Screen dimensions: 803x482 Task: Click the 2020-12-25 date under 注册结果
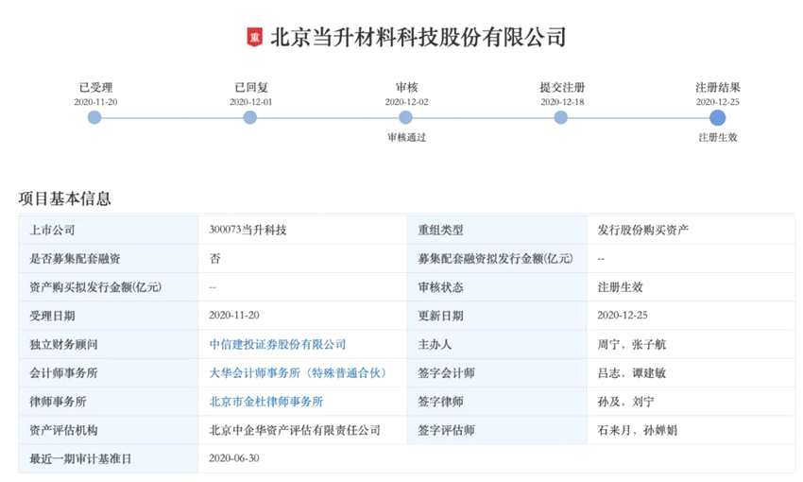point(717,102)
